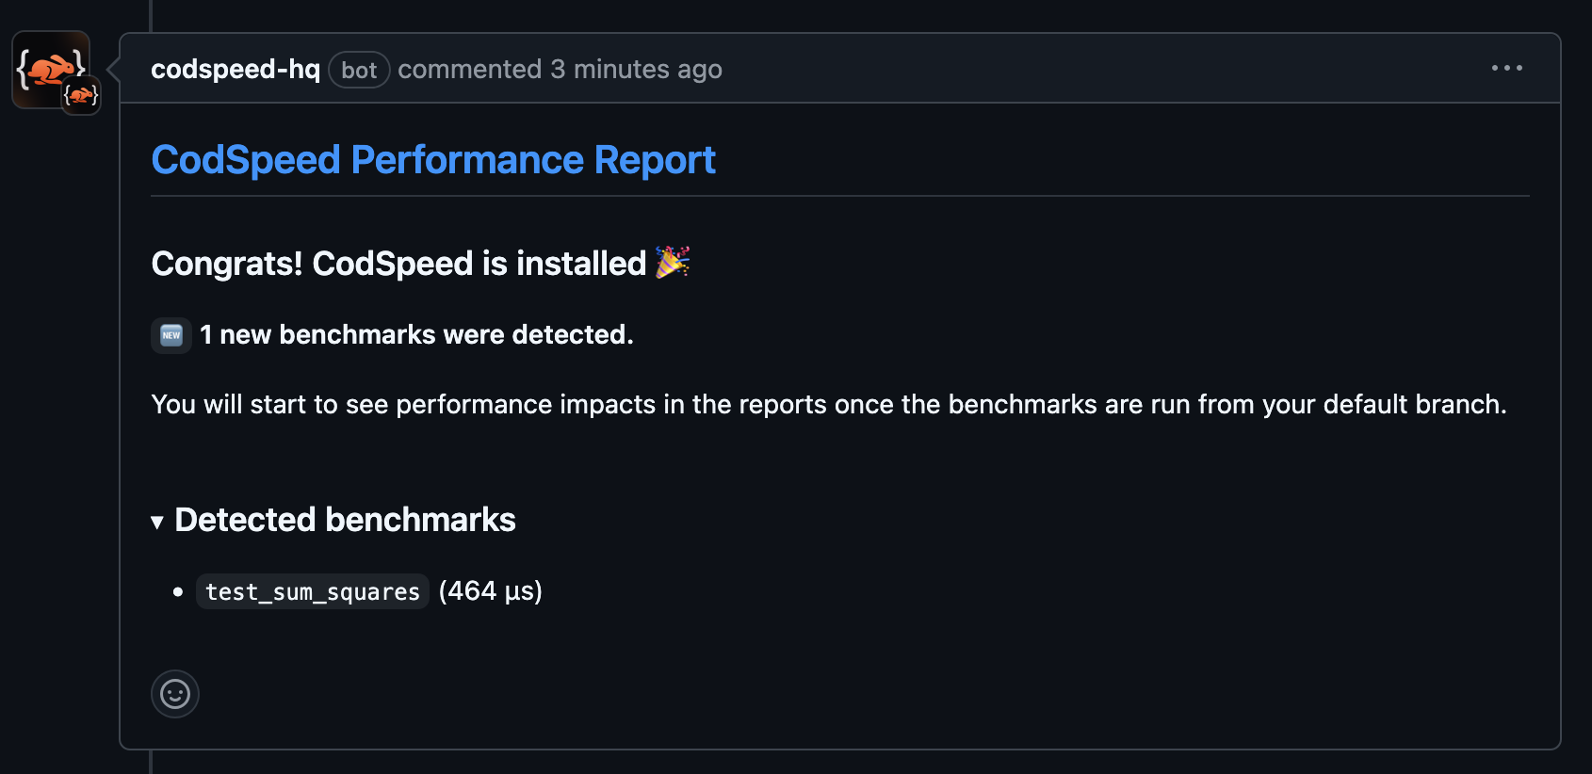The image size is (1592, 774).
Task: Click the 1 new benchmarks were detected text
Action: point(415,335)
